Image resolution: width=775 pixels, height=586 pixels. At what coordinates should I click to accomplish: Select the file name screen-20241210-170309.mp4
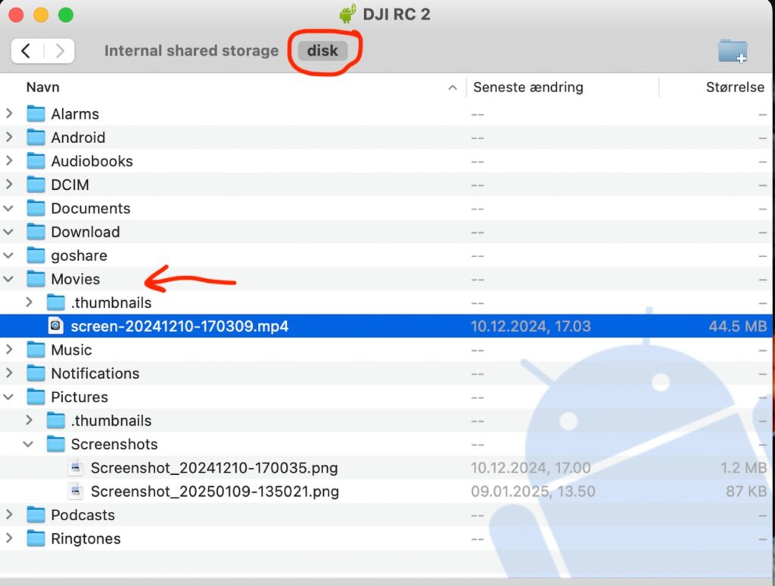[x=179, y=327]
